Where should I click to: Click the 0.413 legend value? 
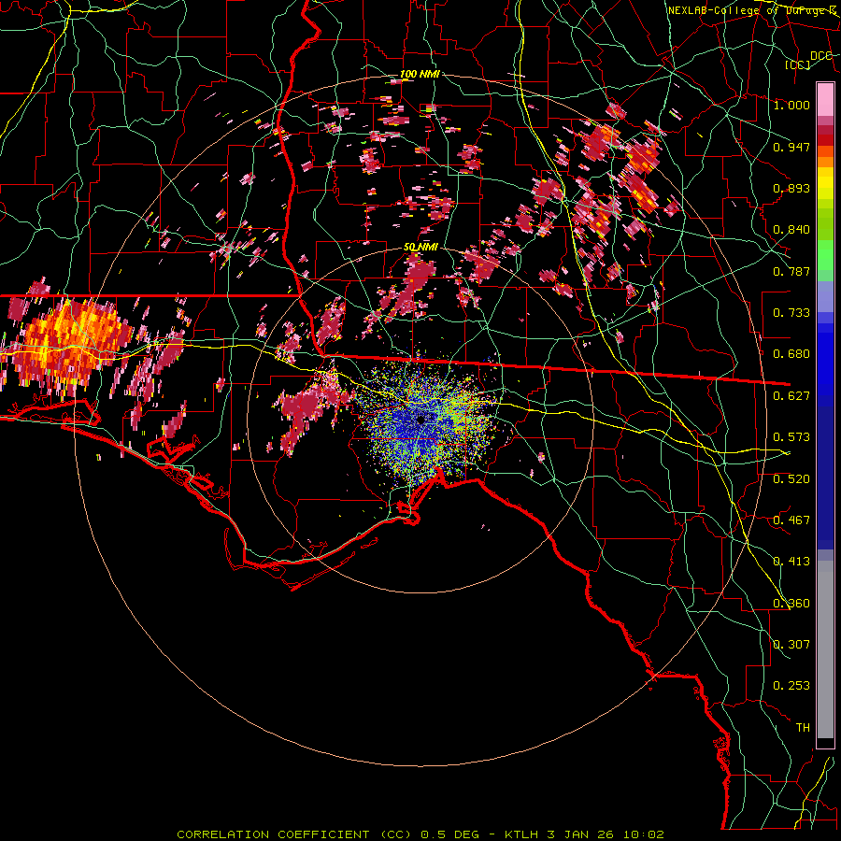pyautogui.click(x=791, y=562)
